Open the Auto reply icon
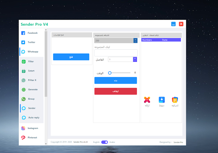 coord(24,118)
